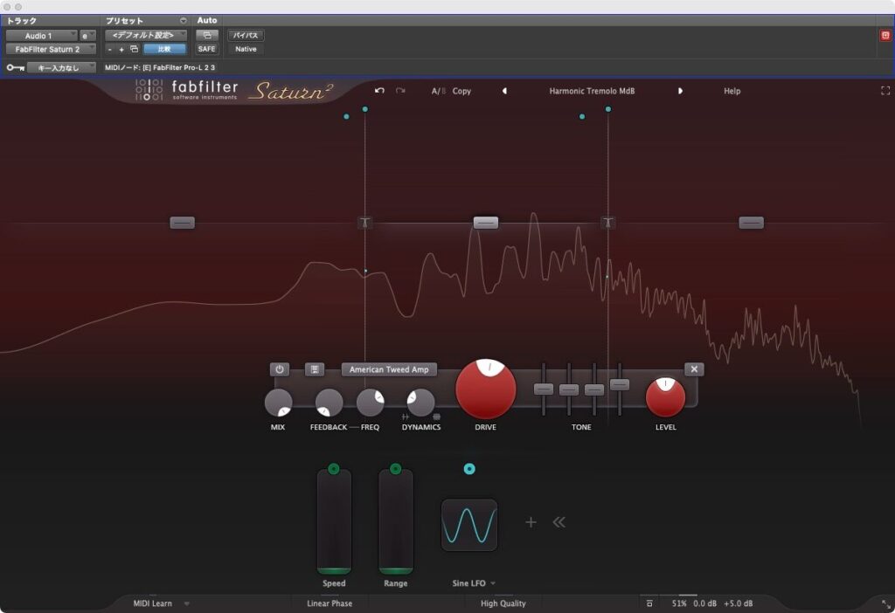Image resolution: width=895 pixels, height=613 pixels.
Task: Enter full screen mode icon
Action: pyautogui.click(x=885, y=91)
